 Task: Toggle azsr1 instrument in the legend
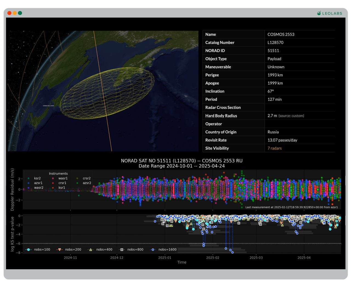[38, 183]
